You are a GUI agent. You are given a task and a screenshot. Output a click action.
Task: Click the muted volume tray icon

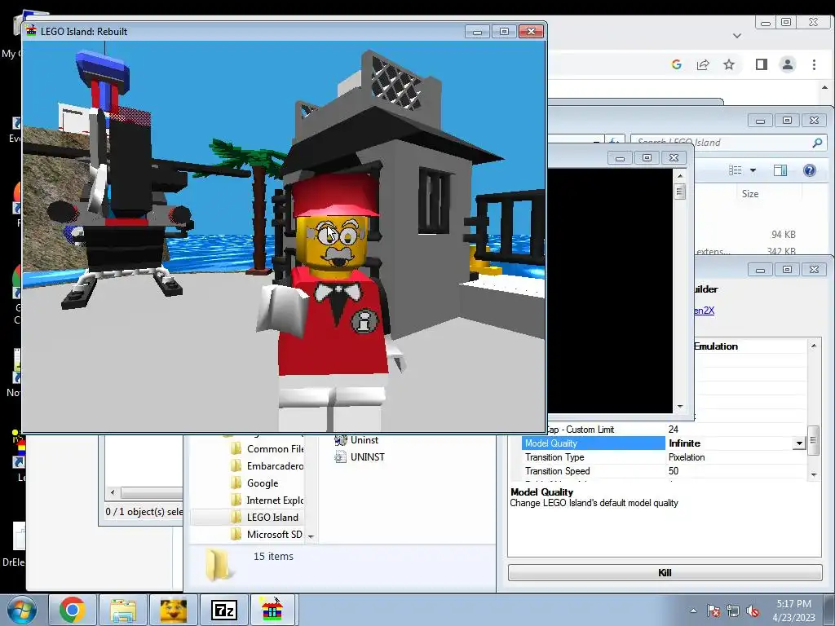pyautogui.click(x=753, y=611)
